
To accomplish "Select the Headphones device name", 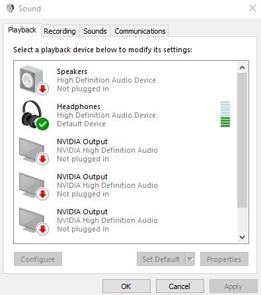I will 79,106.
